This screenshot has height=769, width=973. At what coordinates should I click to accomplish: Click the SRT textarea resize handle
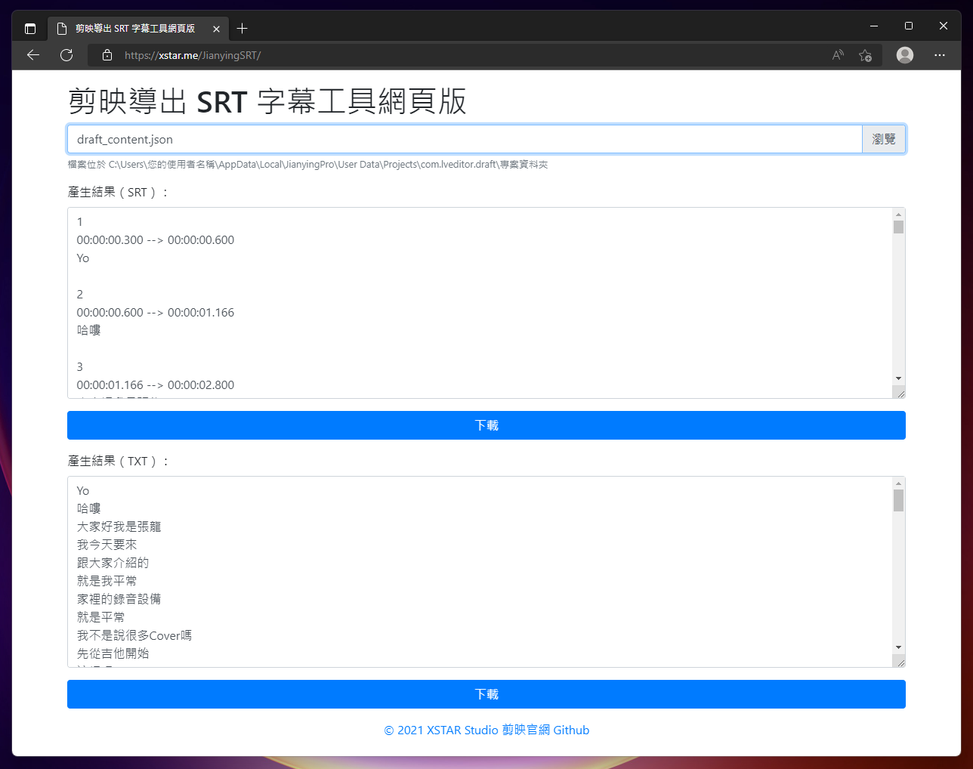pos(899,392)
